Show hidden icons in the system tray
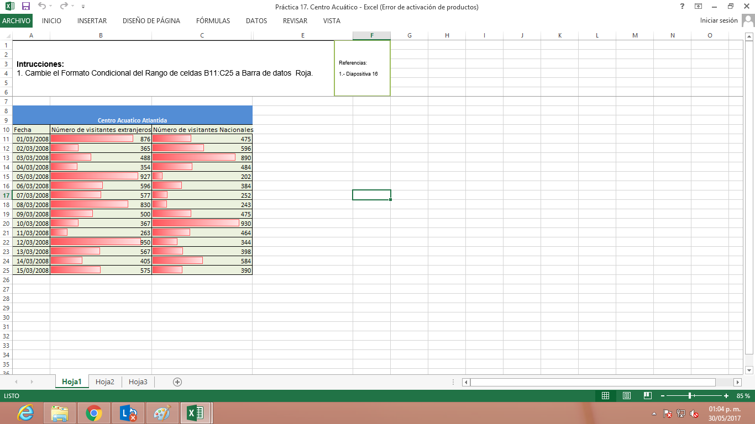This screenshot has height=424, width=755. 654,414
